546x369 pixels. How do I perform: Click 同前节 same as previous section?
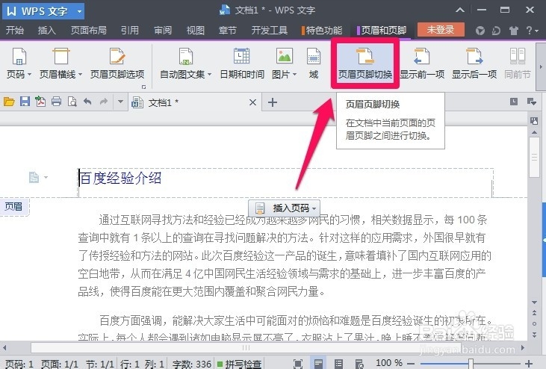518,64
